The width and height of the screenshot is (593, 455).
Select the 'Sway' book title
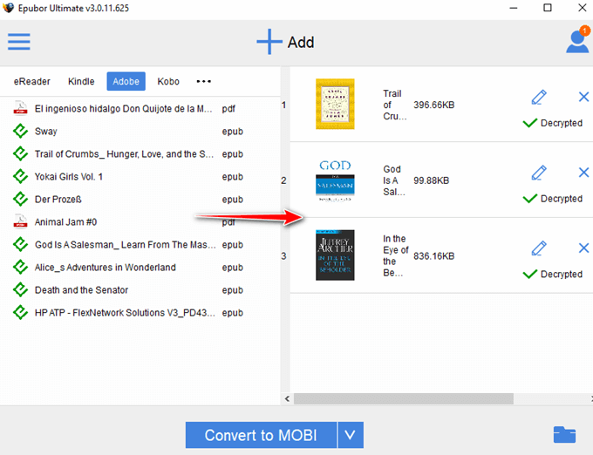pyautogui.click(x=45, y=131)
